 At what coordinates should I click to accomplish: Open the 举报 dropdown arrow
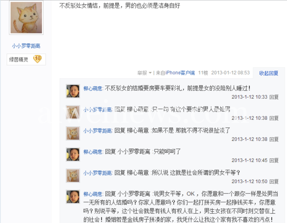click(x=150, y=73)
